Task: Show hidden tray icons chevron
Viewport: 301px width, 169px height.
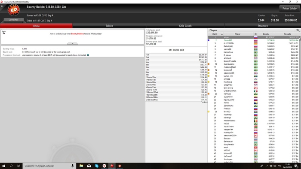Action: pos(267,166)
